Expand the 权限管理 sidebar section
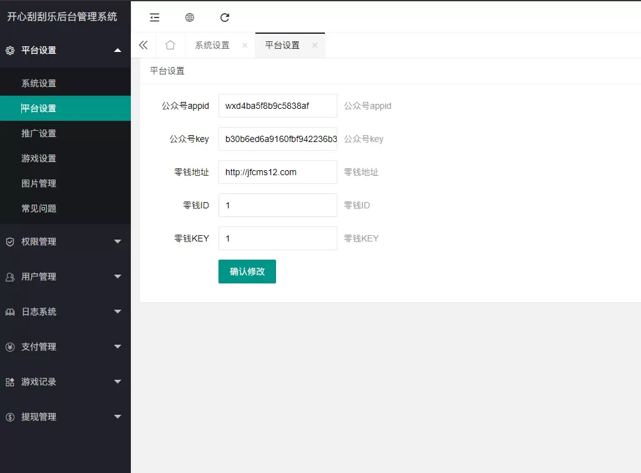This screenshot has height=473, width=641. 65,241
